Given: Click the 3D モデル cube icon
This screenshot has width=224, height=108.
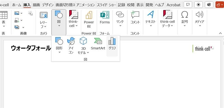Looking at the screenshot, I should point(83,41).
